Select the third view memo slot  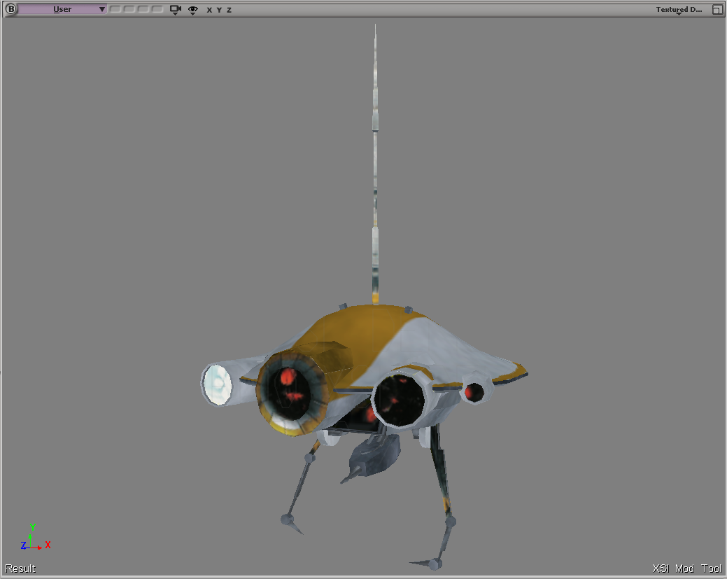pyautogui.click(x=143, y=9)
